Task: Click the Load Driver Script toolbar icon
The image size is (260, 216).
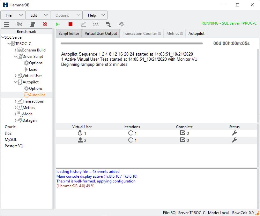Action: pyautogui.click(x=32, y=24)
